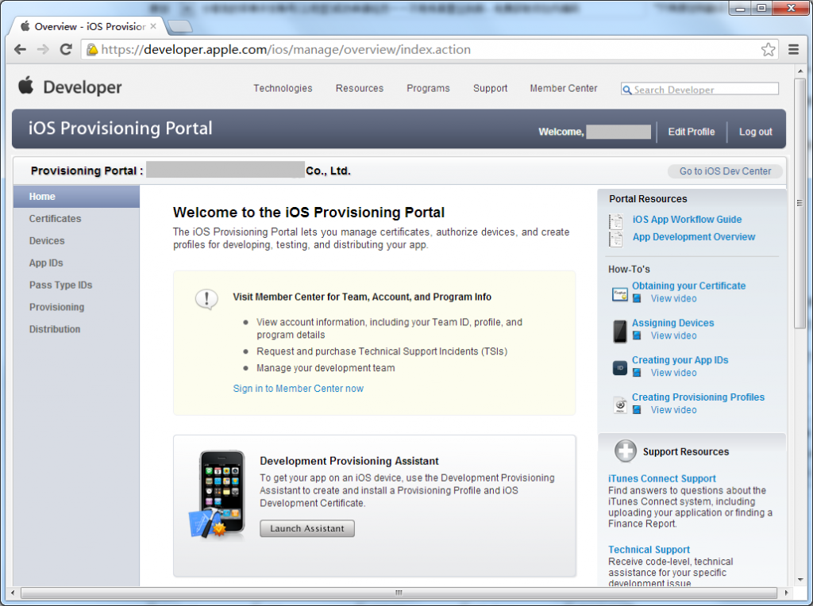Screen dimensions: 813x606
Task: Click video icon under Creating Provisioning Profiles
Action: (x=637, y=410)
